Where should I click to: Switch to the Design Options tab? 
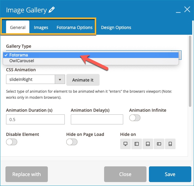[x=116, y=27]
